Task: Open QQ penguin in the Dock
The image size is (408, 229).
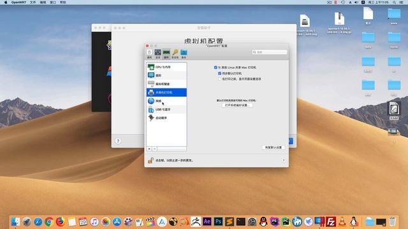Action: [x=263, y=222]
